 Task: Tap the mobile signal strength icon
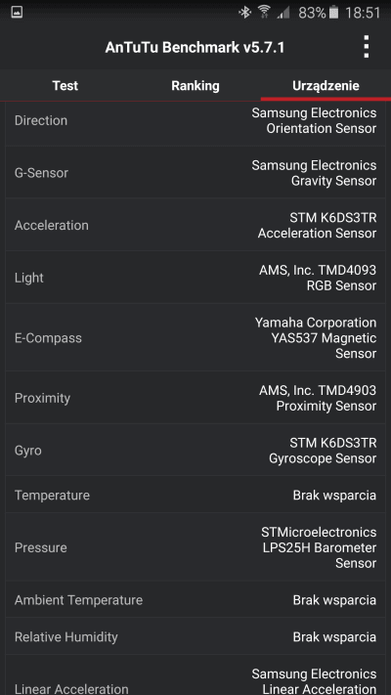point(283,13)
